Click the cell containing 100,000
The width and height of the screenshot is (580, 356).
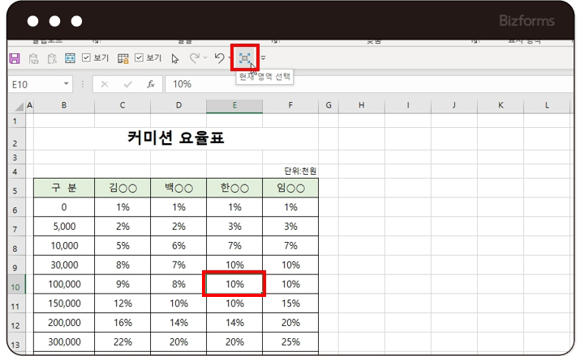tap(64, 284)
